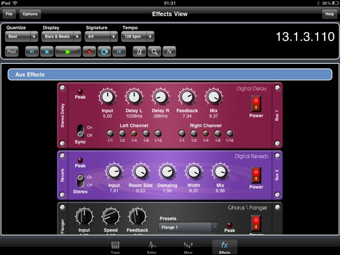Image resolution: width=340 pixels, height=255 pixels.
Task: Toggle loop playback button
Action: 104,51
